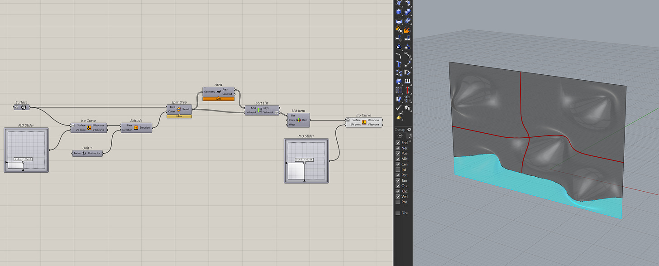The height and width of the screenshot is (266, 659).
Task: Select the Boolean union tool with two spheres
Action: pos(408,12)
